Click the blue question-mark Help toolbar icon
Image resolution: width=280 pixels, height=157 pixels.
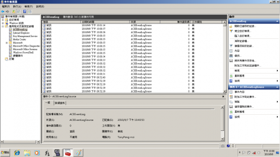(24, 12)
